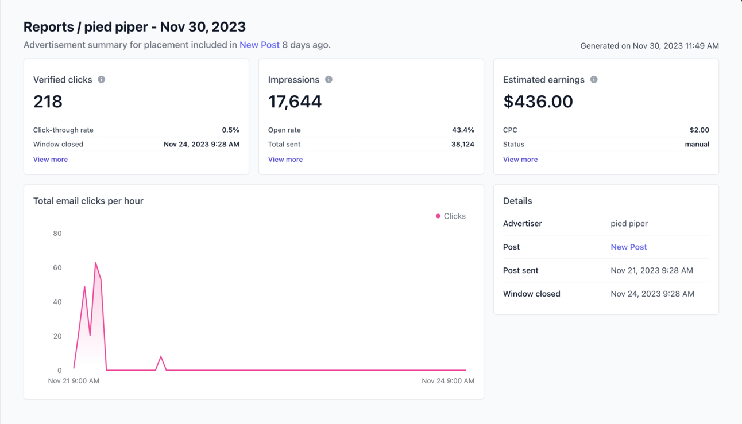Open View more under Impressions
742x424 pixels.
pyautogui.click(x=285, y=160)
